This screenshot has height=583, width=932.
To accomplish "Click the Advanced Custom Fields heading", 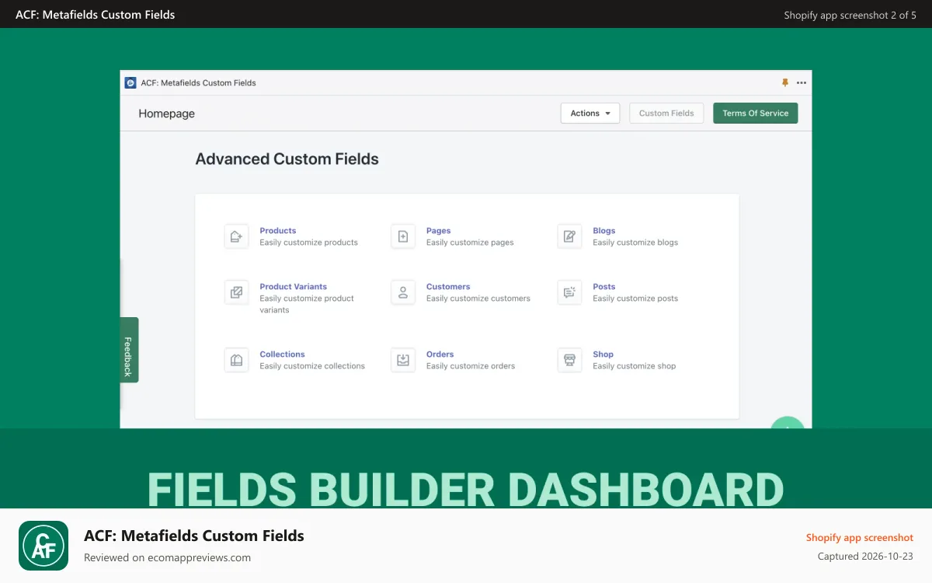I will coord(287,159).
